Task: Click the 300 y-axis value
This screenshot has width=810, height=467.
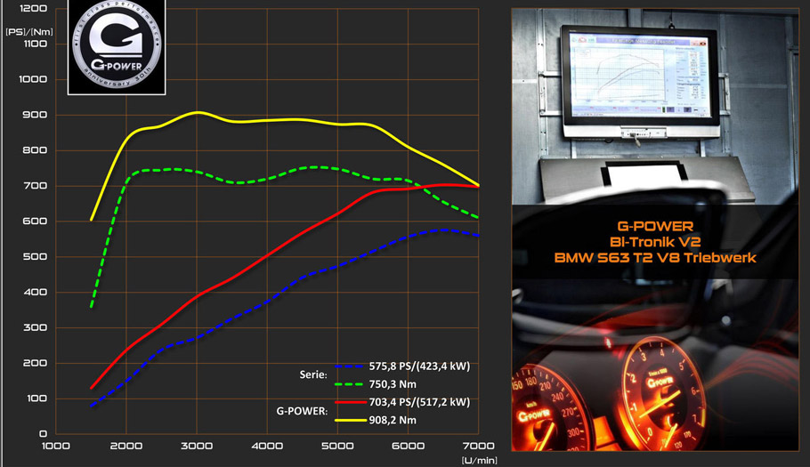Action: 35,327
